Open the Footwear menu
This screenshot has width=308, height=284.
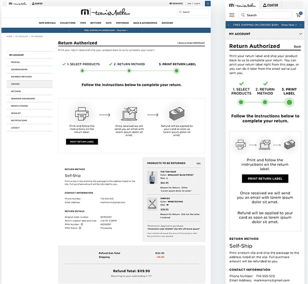pyautogui.click(x=123, y=23)
